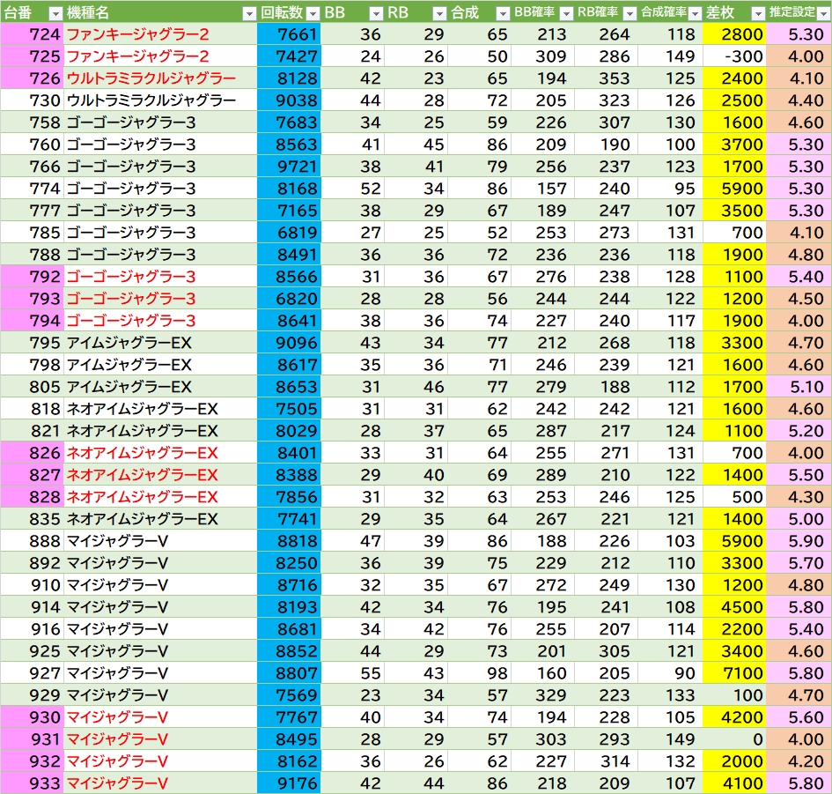The width and height of the screenshot is (832, 794).
Task: Open the BB確率 filter dropdown
Action: (566, 13)
